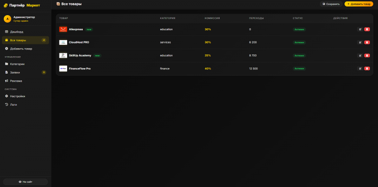This screenshot has width=378, height=187.
Task: Click the 6 200 visits value
Action: pos(253,42)
